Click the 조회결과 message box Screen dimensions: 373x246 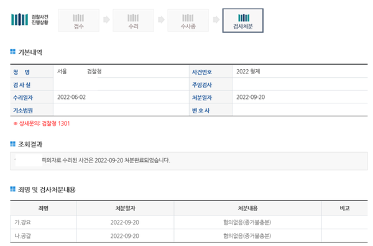coord(189,161)
